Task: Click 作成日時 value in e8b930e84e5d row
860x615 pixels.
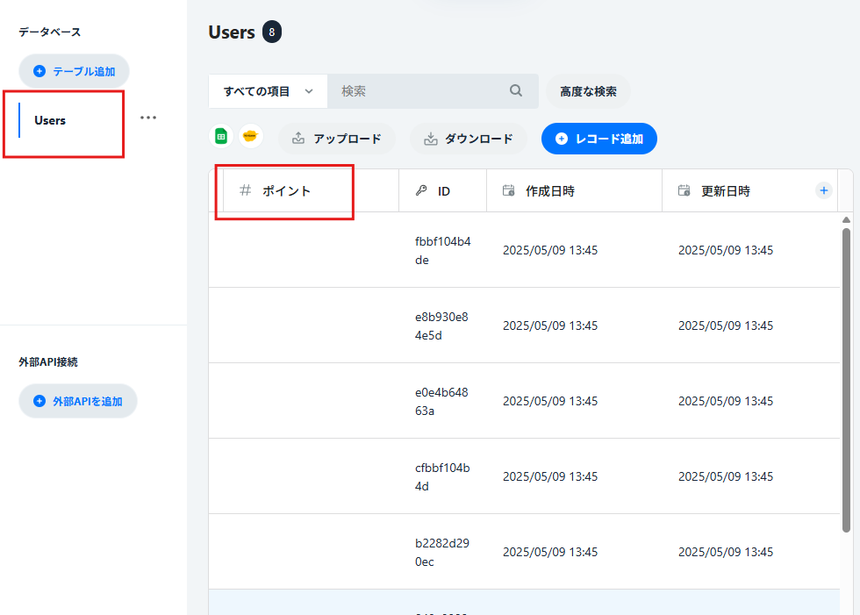Action: (550, 325)
